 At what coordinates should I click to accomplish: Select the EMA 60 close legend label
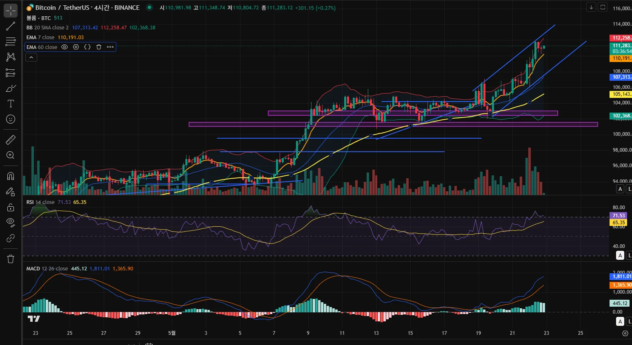42,47
